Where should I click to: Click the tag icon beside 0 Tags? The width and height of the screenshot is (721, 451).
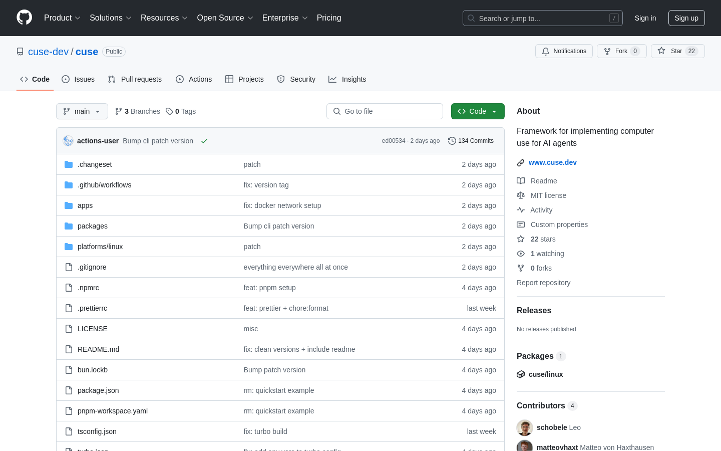(x=169, y=111)
